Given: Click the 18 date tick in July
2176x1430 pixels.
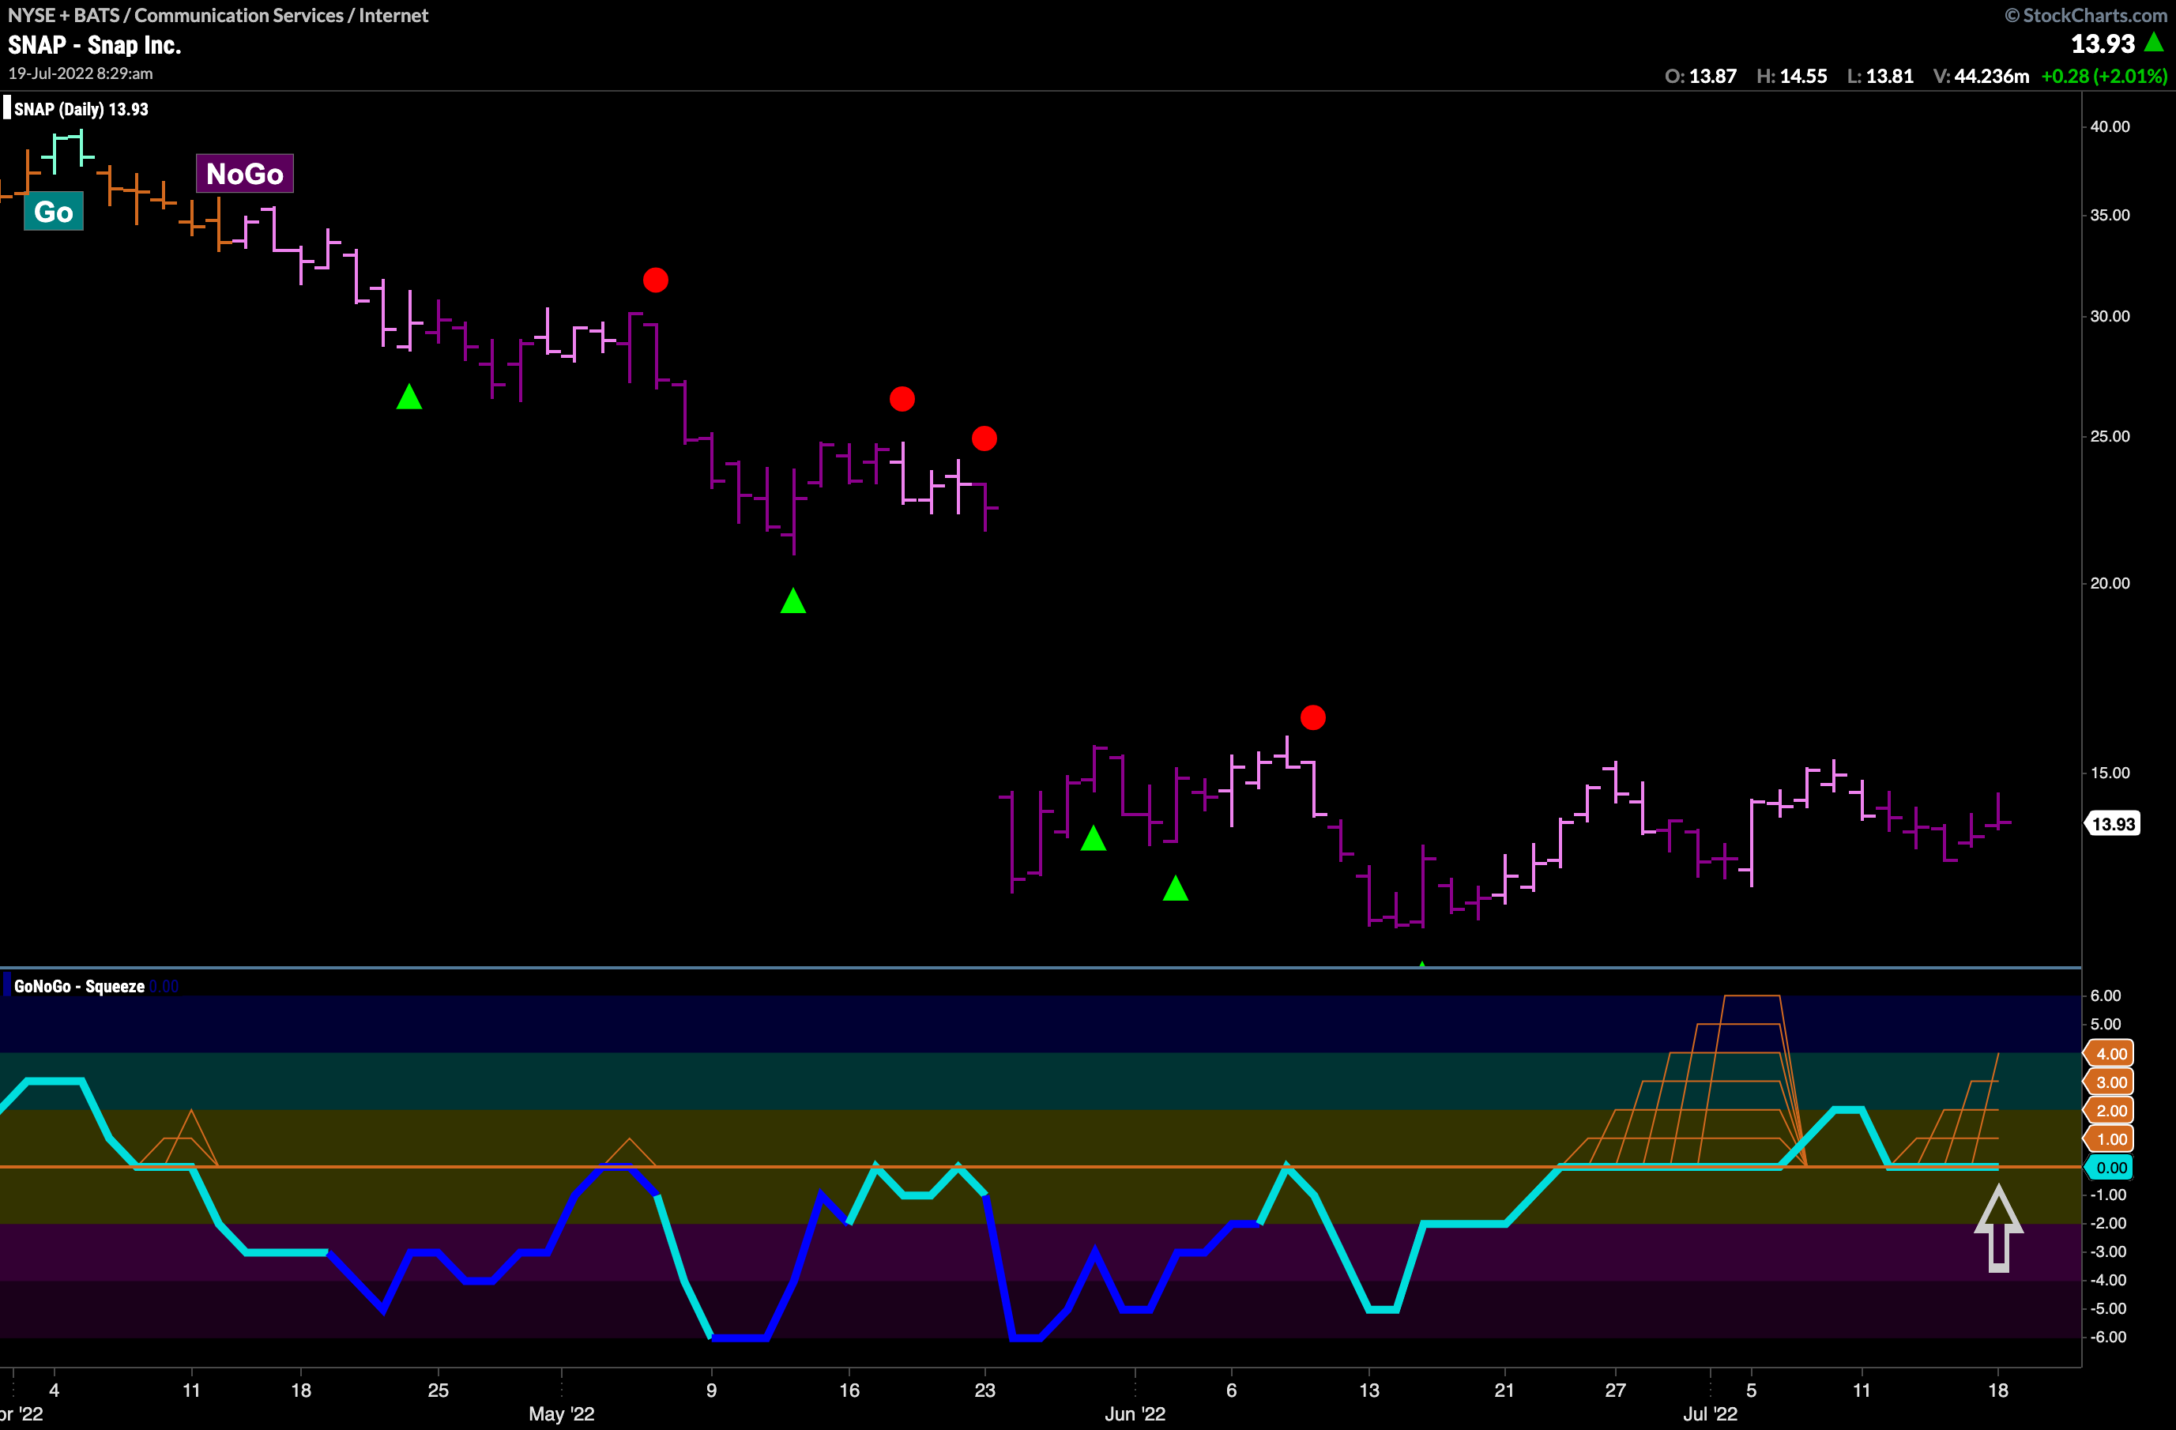Looking at the screenshot, I should [x=1997, y=1390].
